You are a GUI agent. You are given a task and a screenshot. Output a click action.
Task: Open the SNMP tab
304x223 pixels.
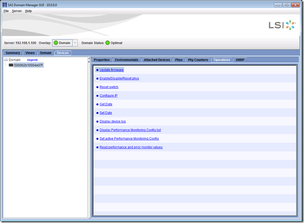coord(240,60)
